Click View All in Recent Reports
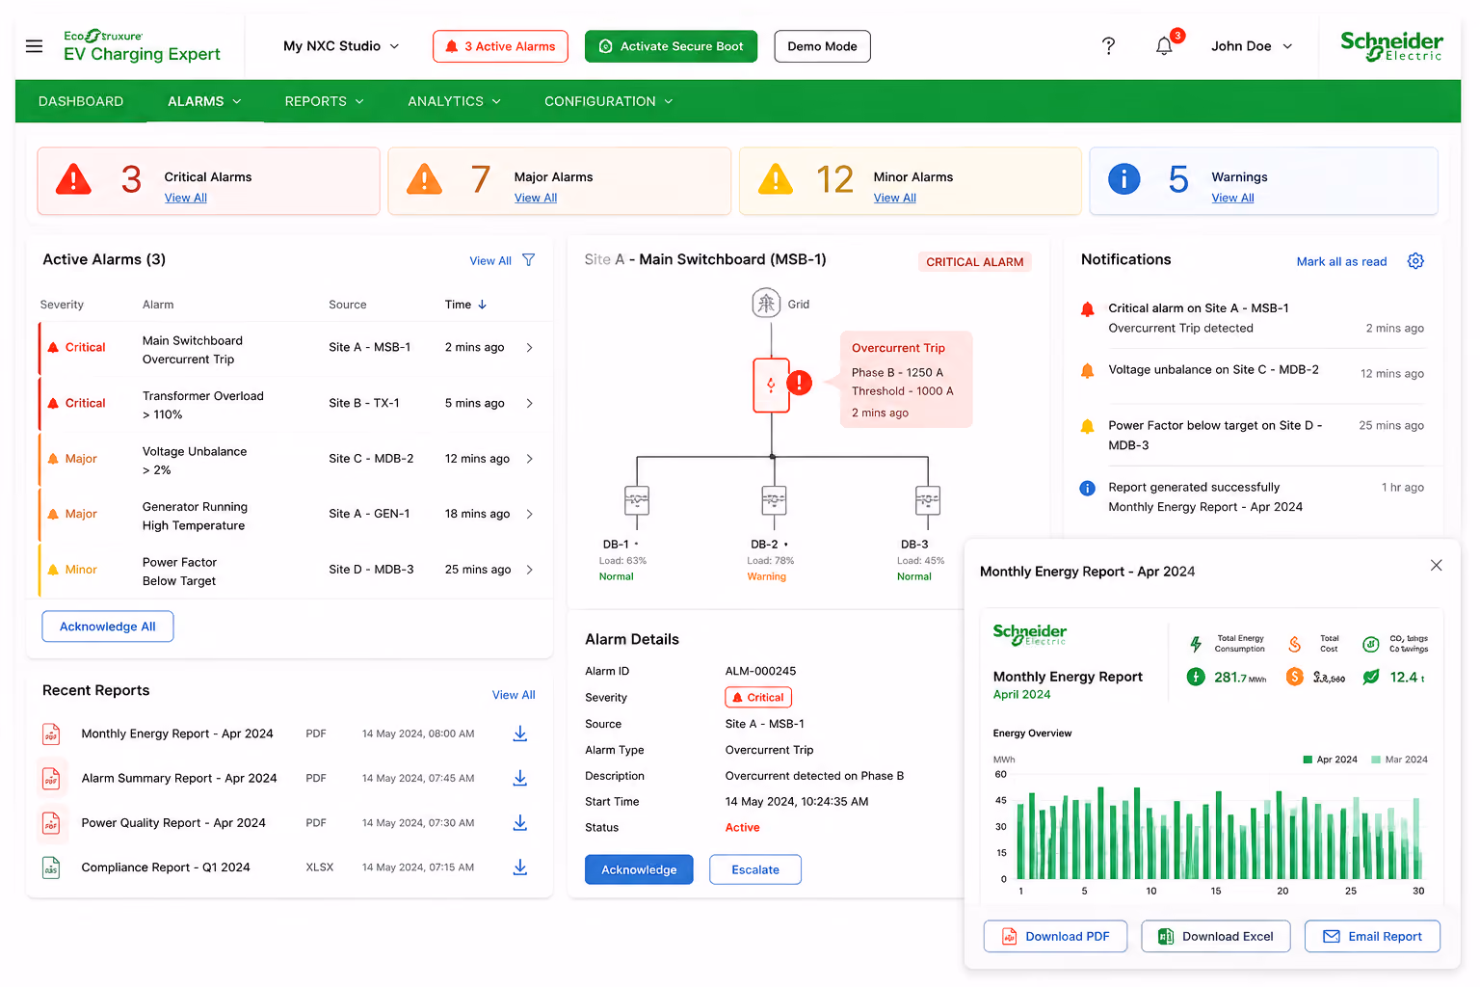This screenshot has width=1480, height=987. click(514, 695)
